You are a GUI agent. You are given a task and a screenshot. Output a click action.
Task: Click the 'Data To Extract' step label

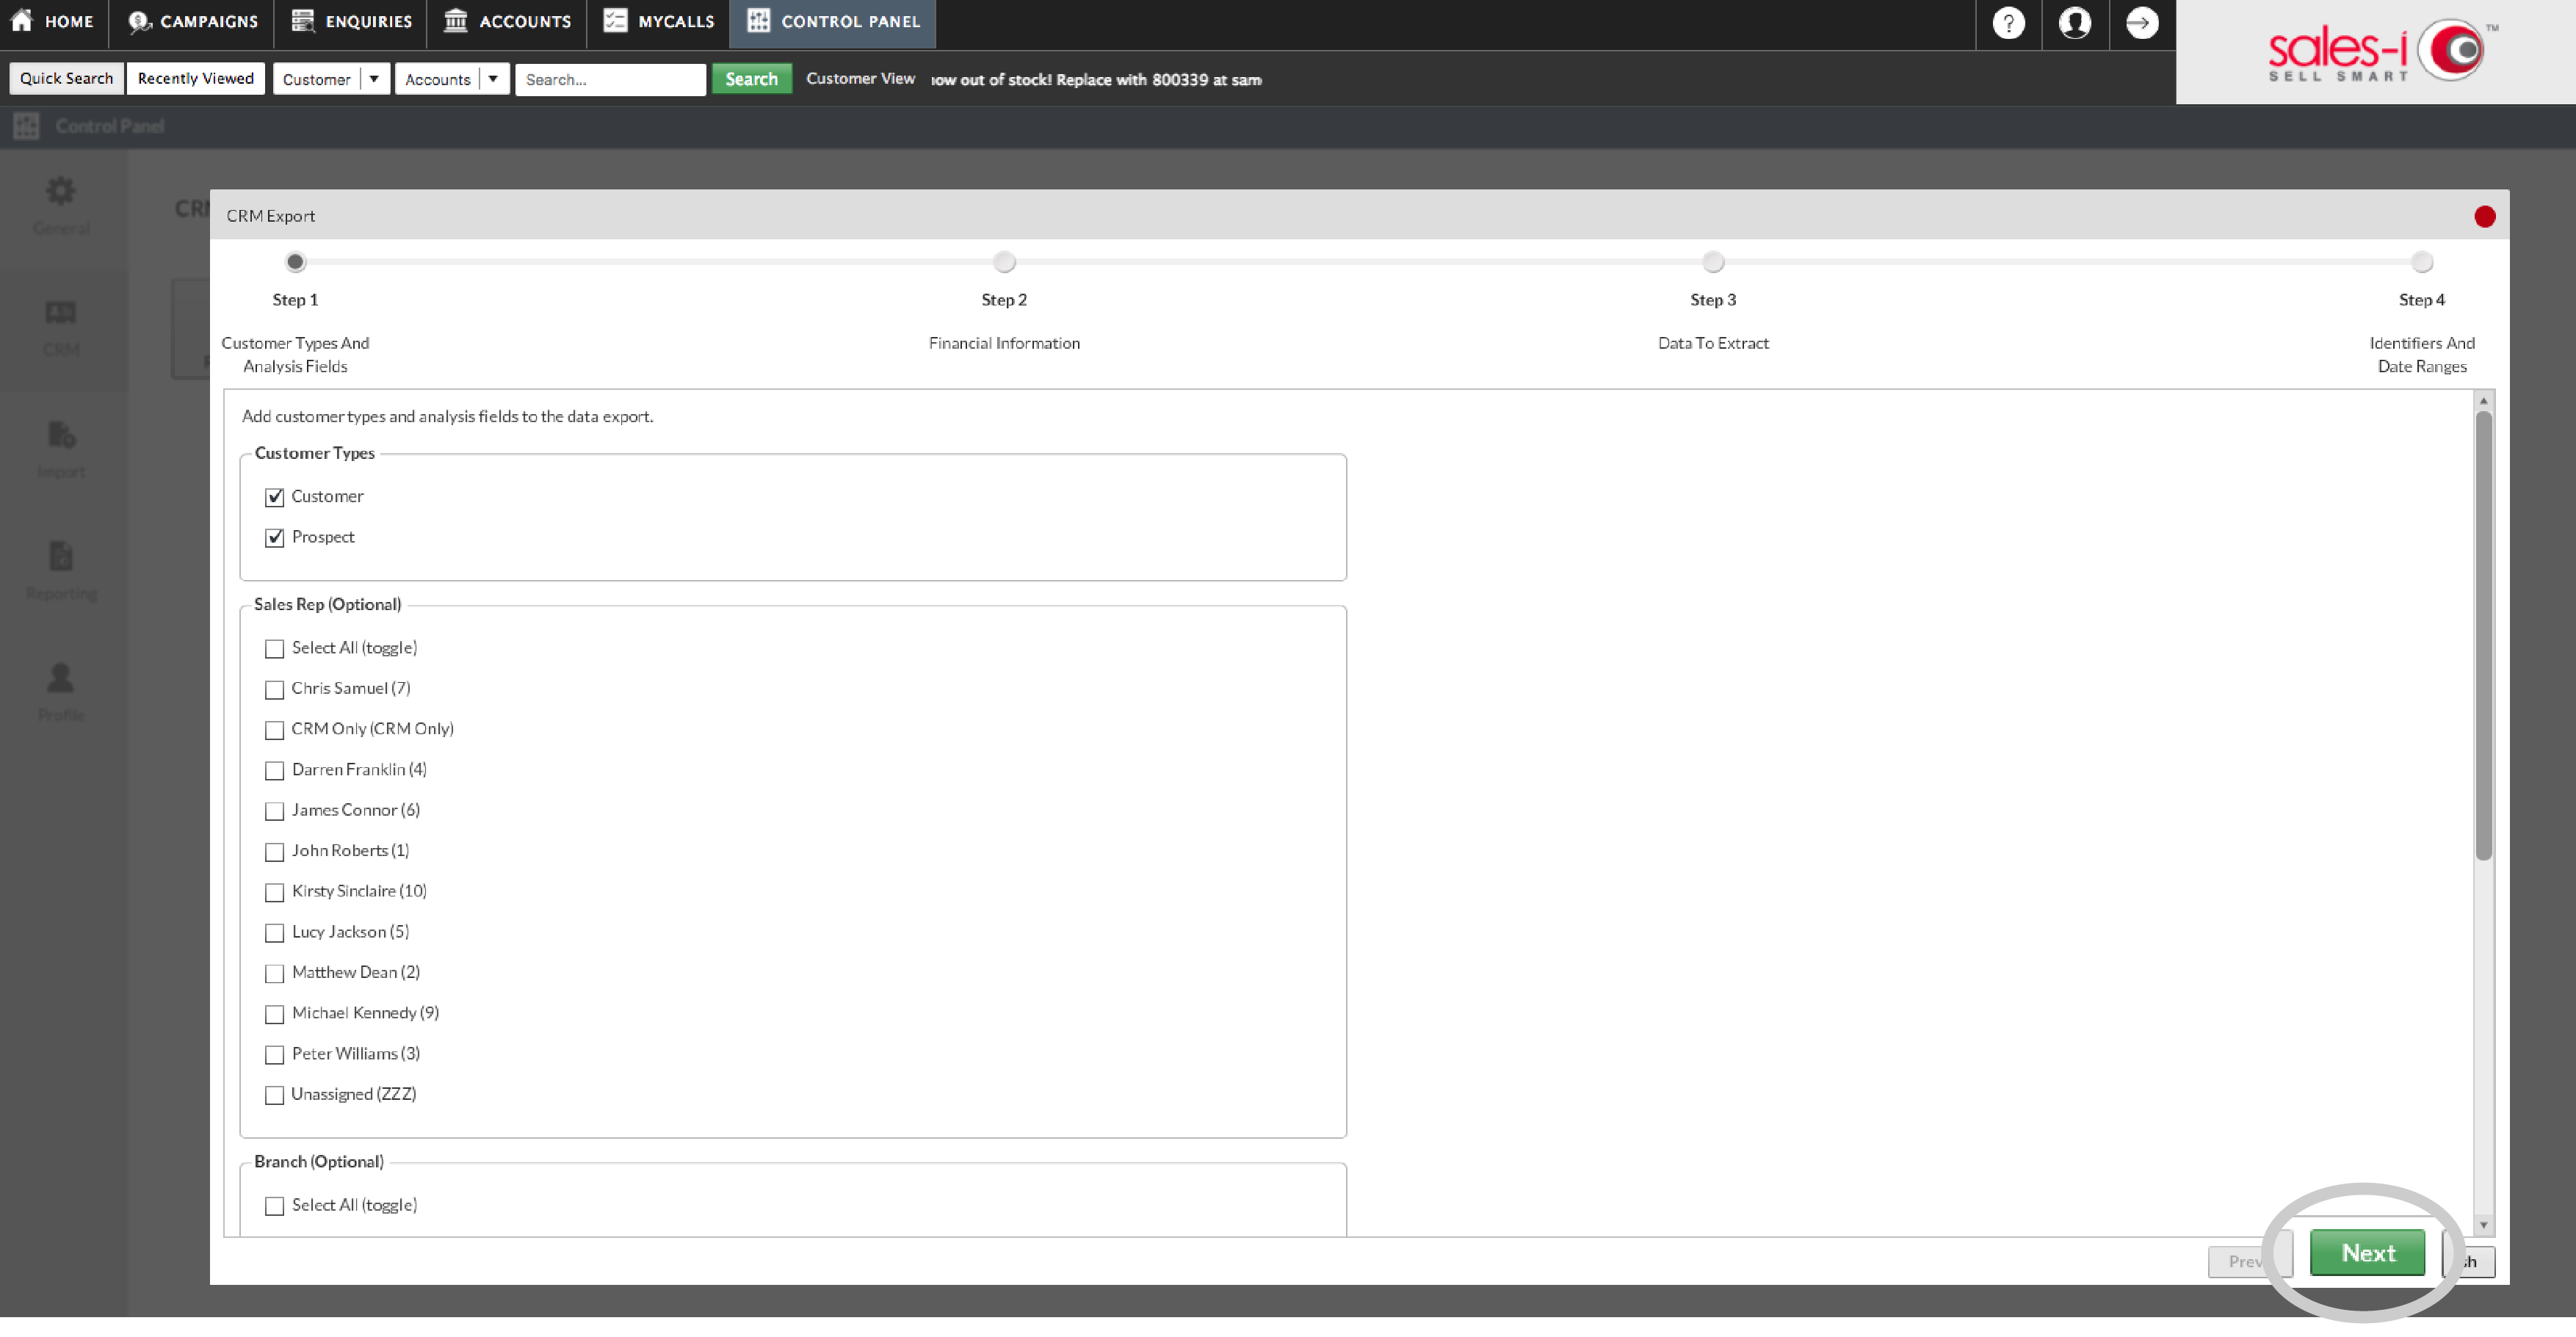tap(1713, 343)
